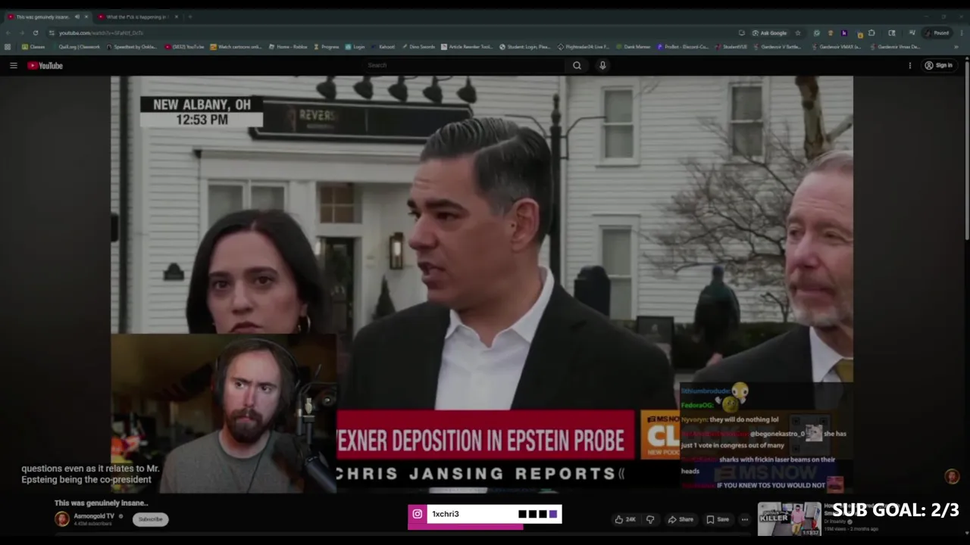Dislike the video with thumbs-down icon
This screenshot has height=545, width=970.
coord(649,519)
